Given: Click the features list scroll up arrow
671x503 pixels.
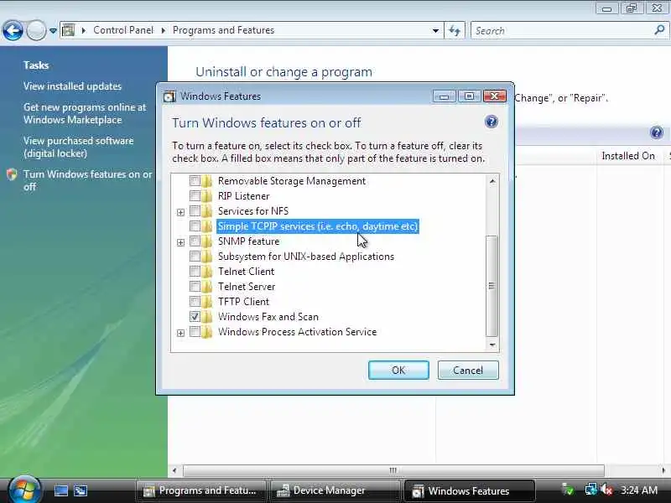Looking at the screenshot, I should tap(492, 181).
